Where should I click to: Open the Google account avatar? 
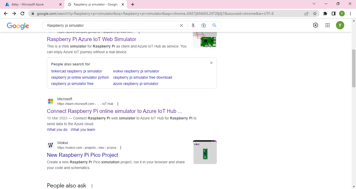(340, 25)
